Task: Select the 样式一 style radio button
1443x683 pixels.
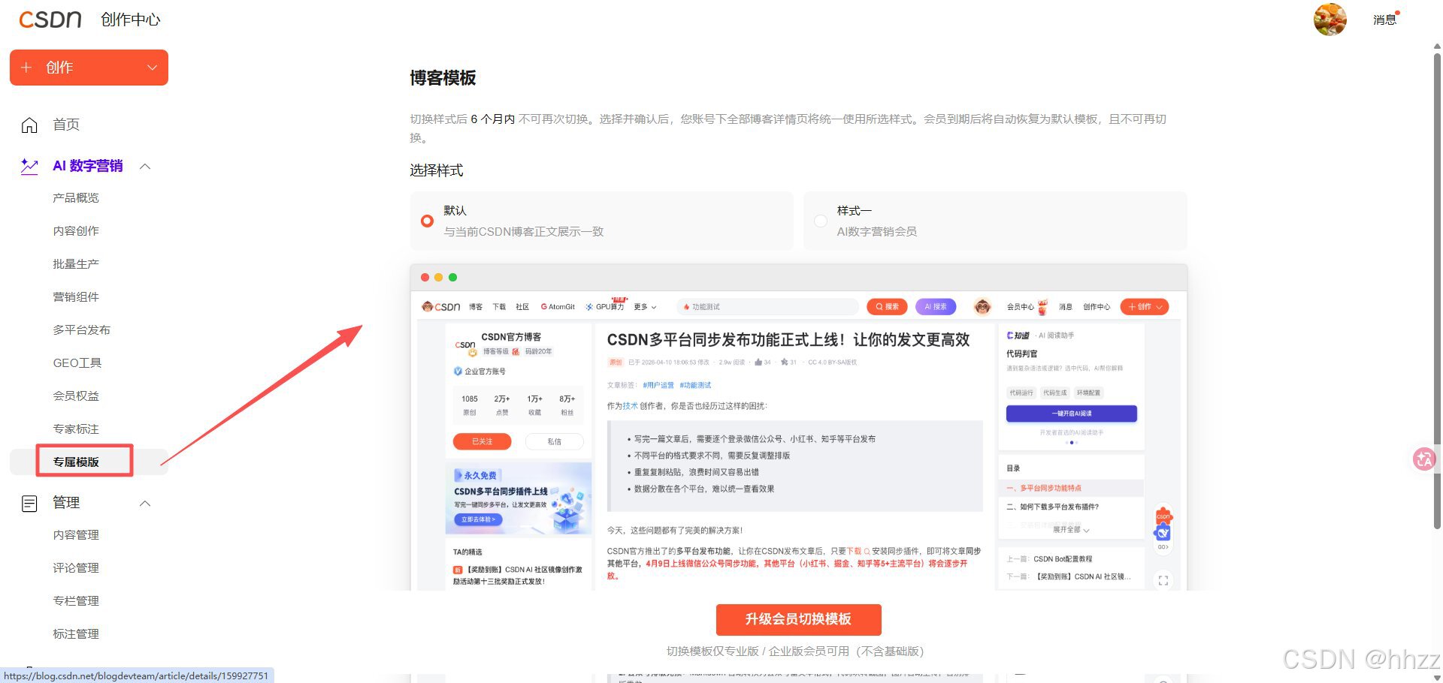Action: pyautogui.click(x=821, y=221)
